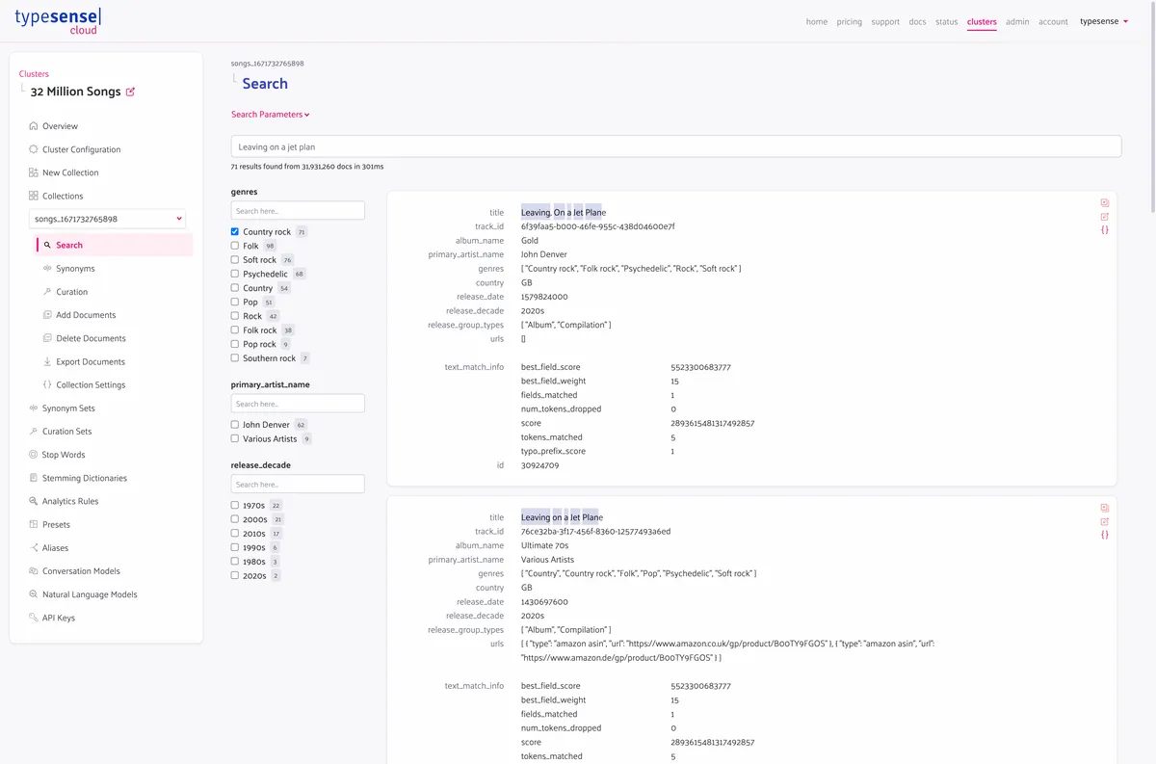The image size is (1156, 764).
Task: Edit the Ultimate 70s result document
Action: [x=1105, y=521]
